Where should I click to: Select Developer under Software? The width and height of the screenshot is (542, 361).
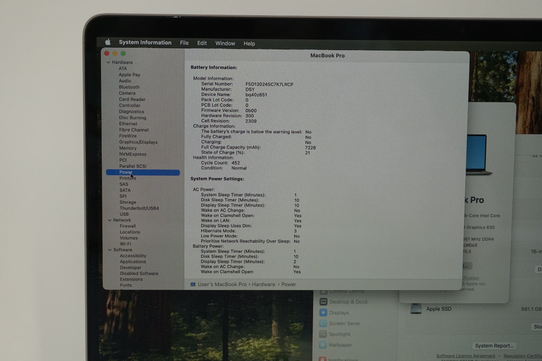[x=130, y=268]
